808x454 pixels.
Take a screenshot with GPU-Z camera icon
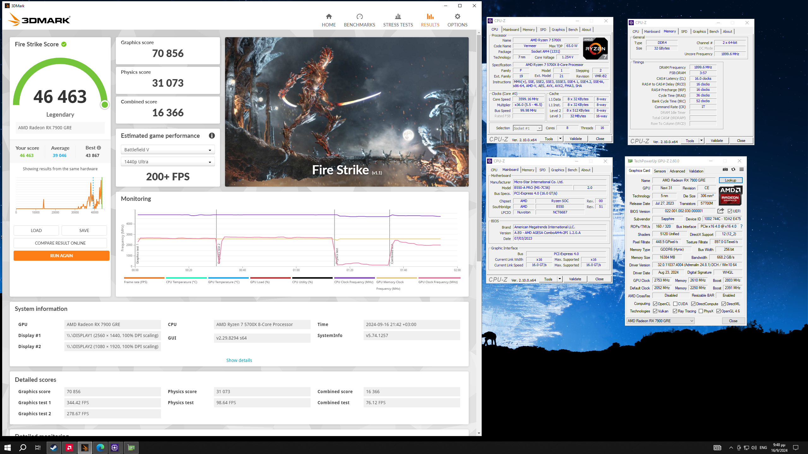click(725, 170)
